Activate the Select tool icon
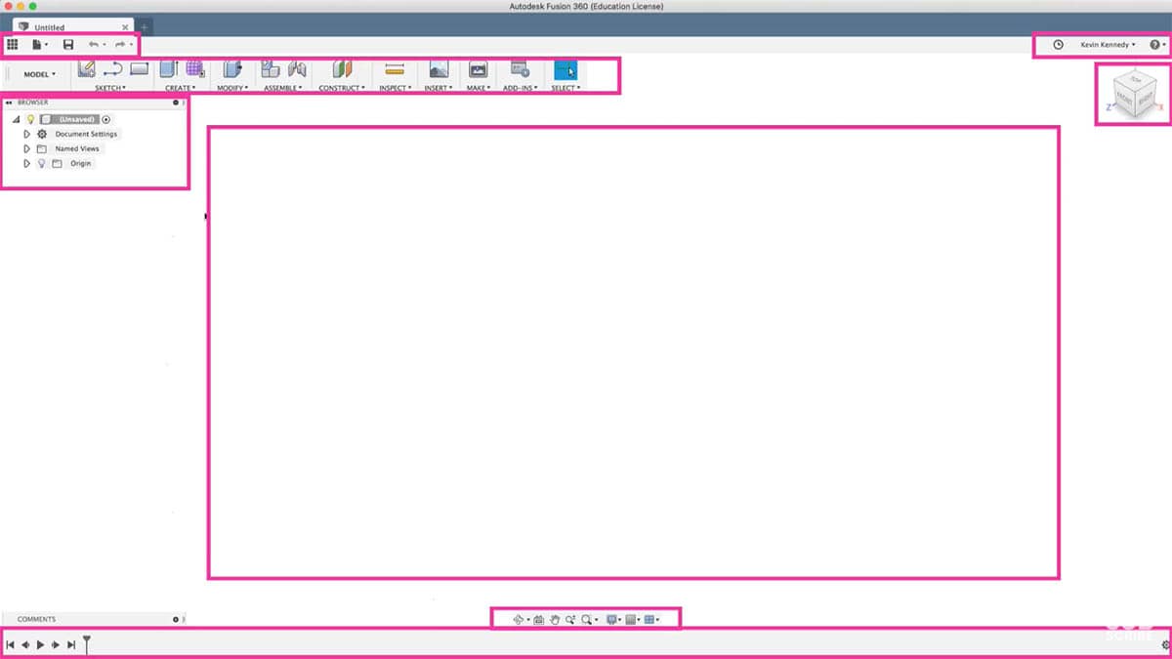The image size is (1172, 659). pyautogui.click(x=565, y=69)
